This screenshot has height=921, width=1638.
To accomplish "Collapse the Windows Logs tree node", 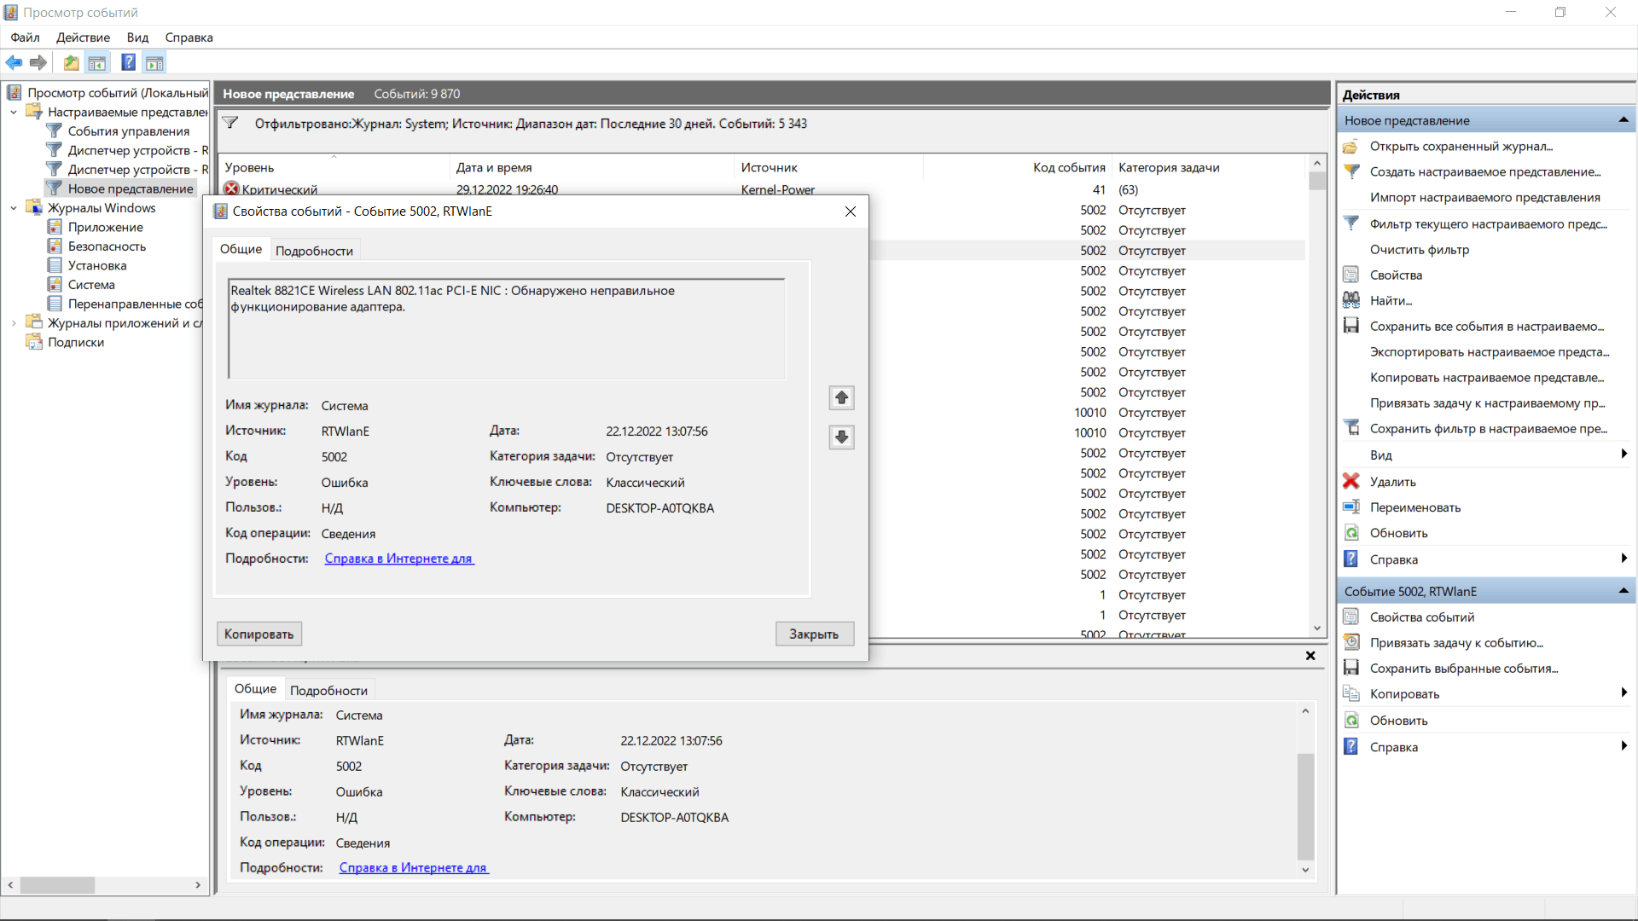I will [14, 207].
